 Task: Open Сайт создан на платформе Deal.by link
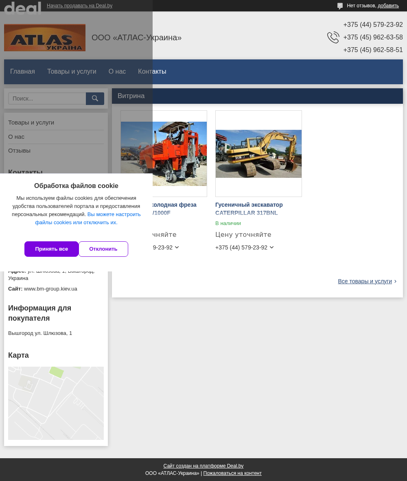(x=203, y=466)
